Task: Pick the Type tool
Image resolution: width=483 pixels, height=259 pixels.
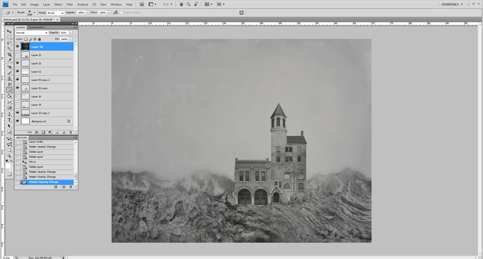Action: tap(9, 120)
